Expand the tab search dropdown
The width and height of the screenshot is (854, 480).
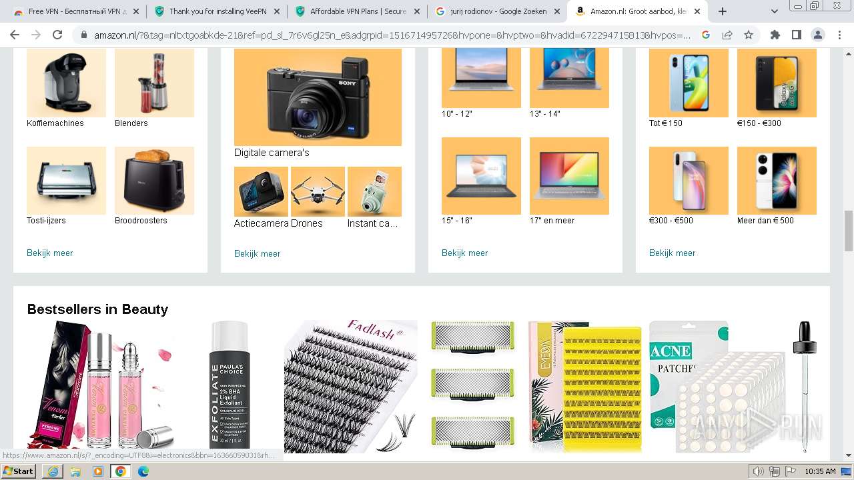775,11
